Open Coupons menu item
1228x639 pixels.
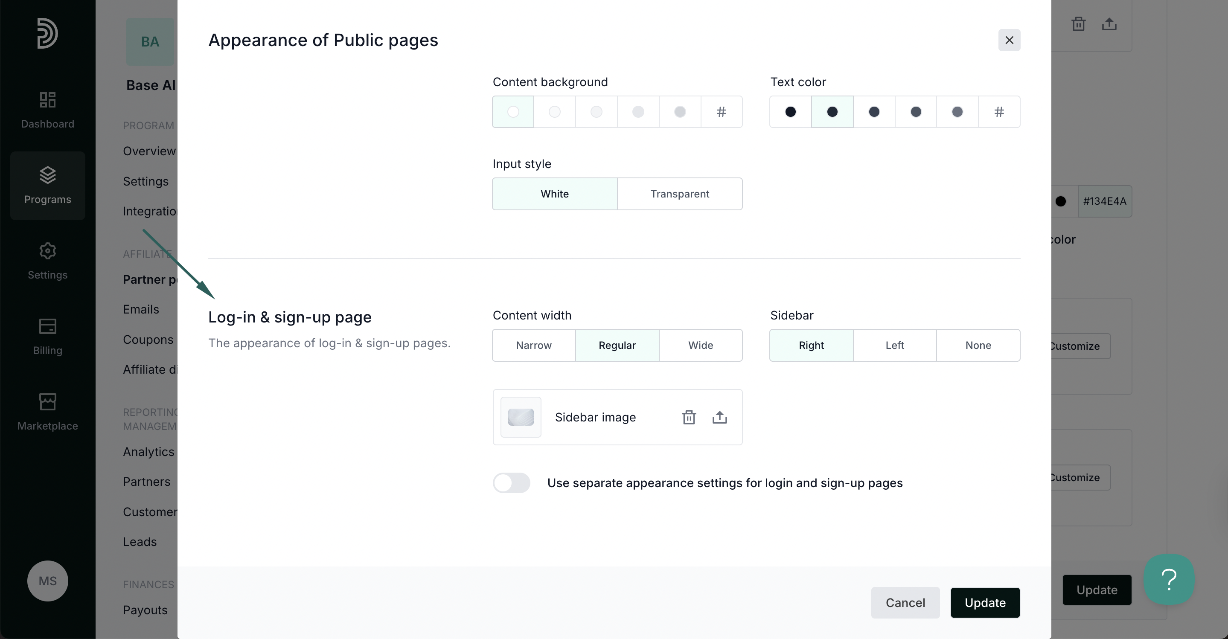coord(148,339)
